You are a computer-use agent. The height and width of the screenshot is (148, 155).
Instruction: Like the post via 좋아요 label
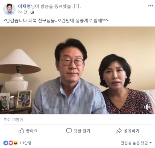click(x=32, y=131)
